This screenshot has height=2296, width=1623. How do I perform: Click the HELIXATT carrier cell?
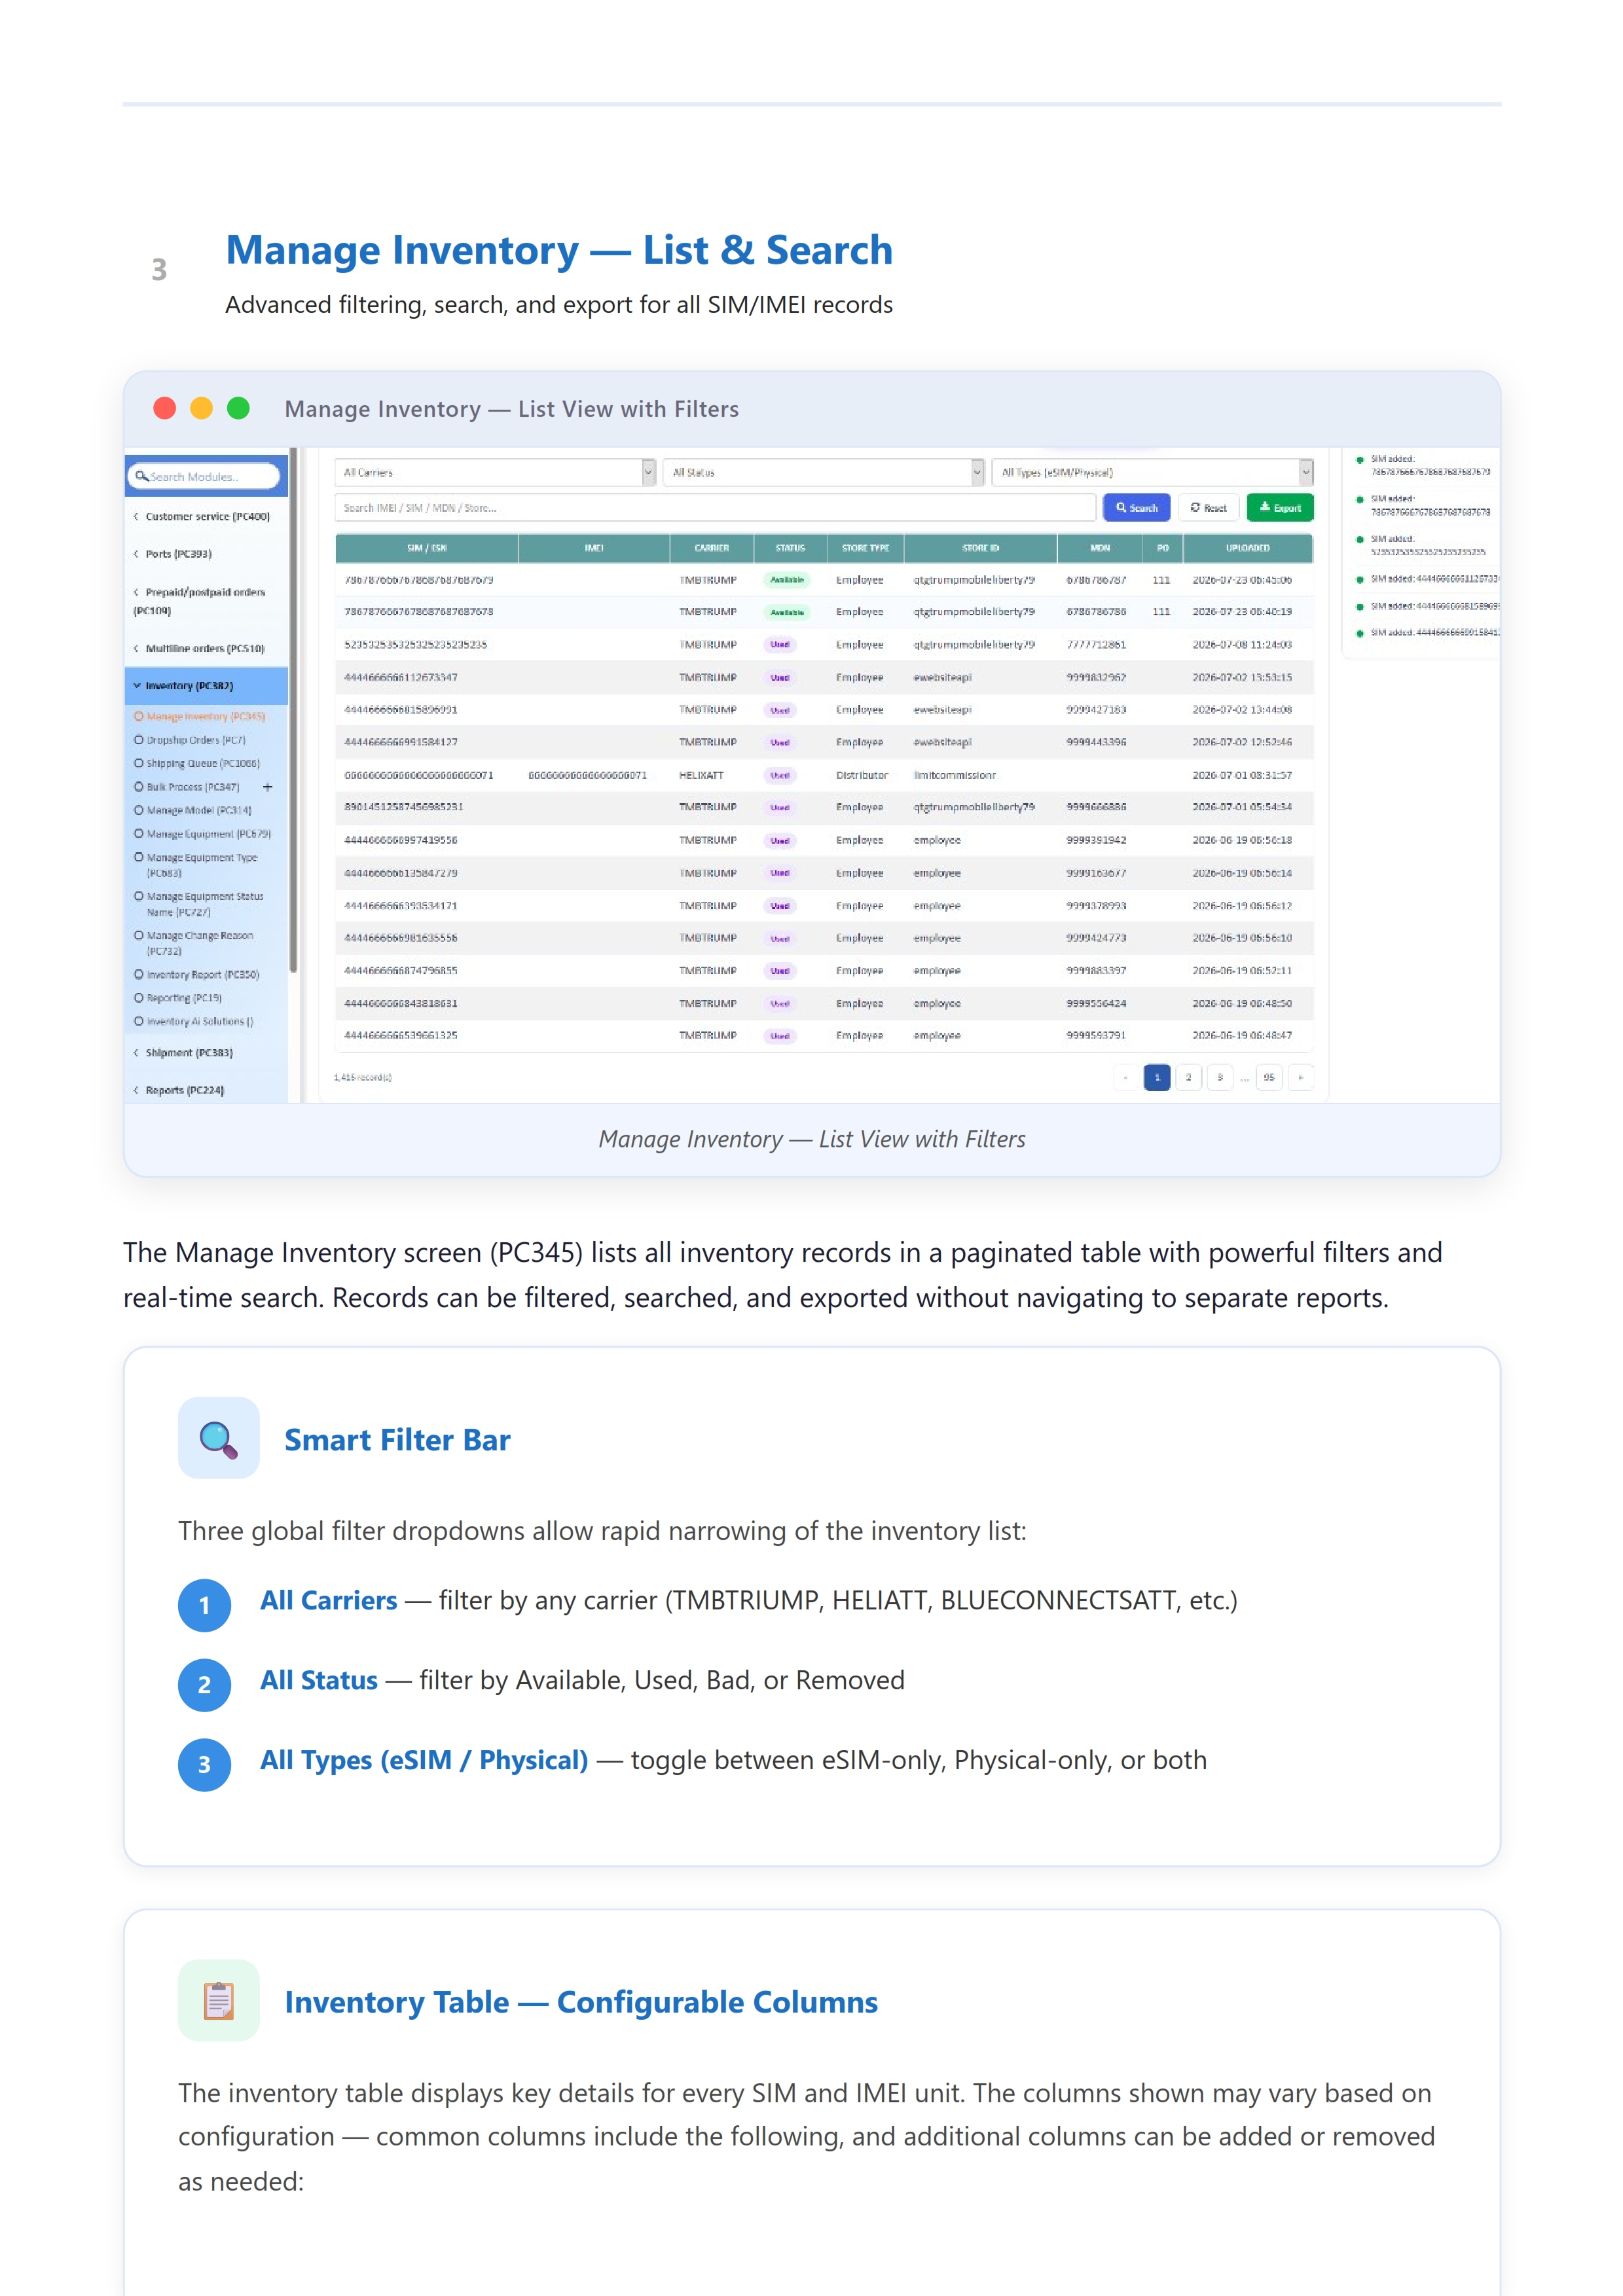pyautogui.click(x=701, y=775)
